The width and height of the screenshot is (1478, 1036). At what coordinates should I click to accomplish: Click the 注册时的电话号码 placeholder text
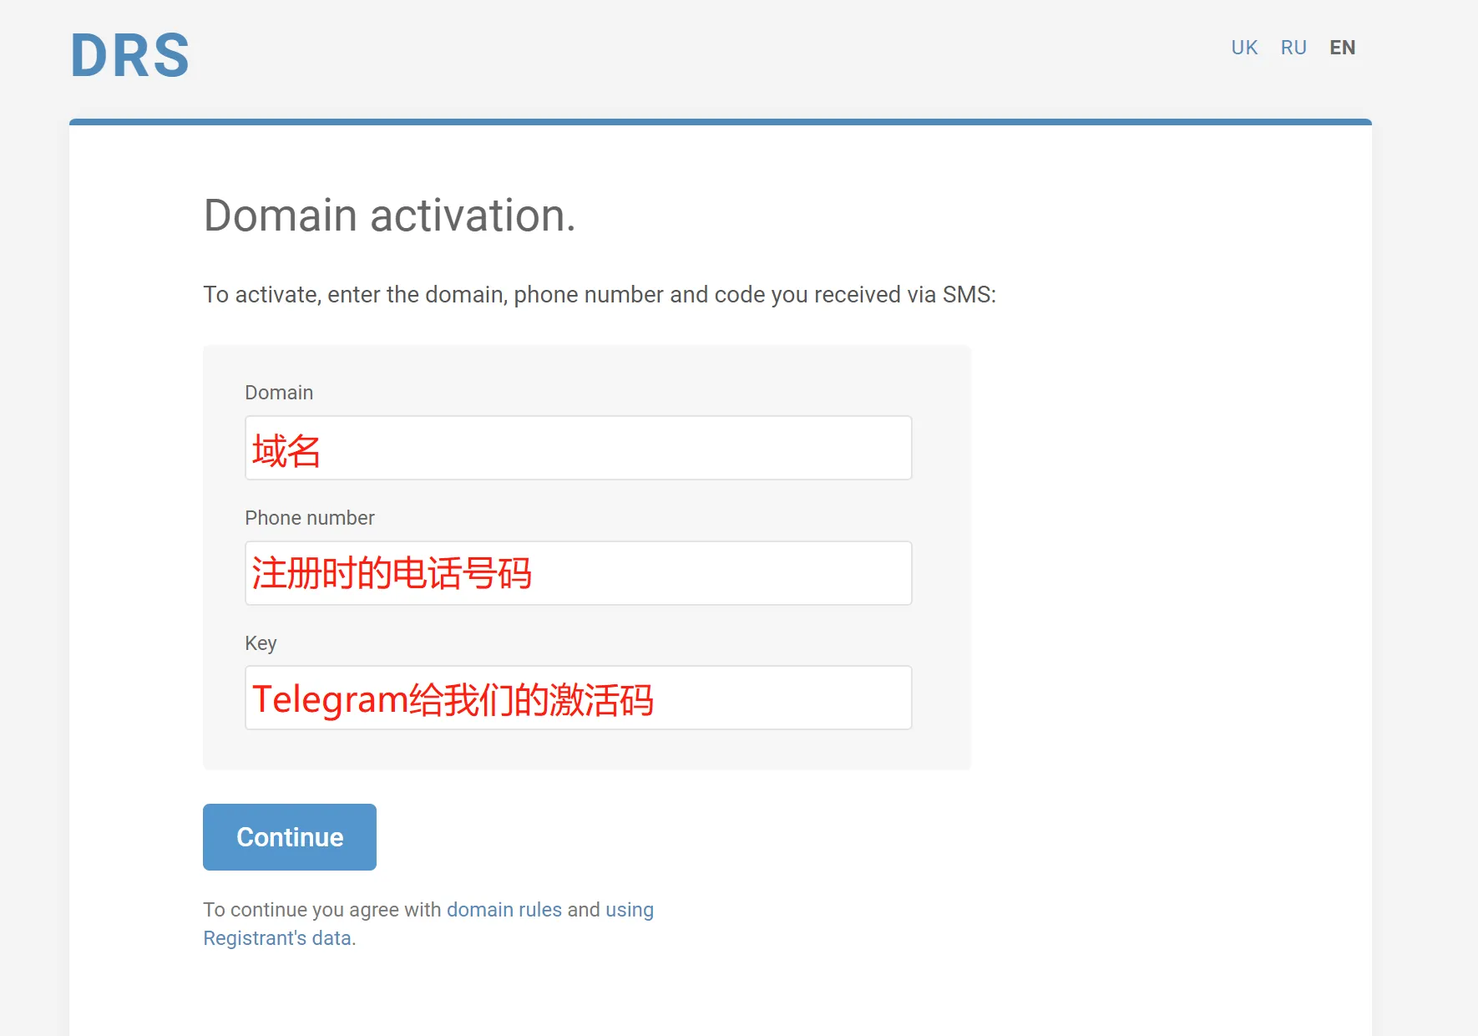393,573
